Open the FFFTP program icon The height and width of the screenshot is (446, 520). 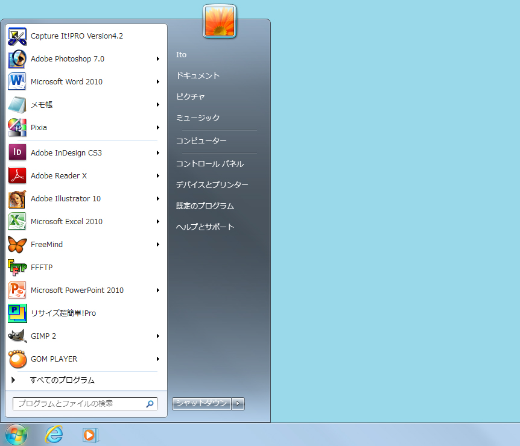[x=17, y=268]
